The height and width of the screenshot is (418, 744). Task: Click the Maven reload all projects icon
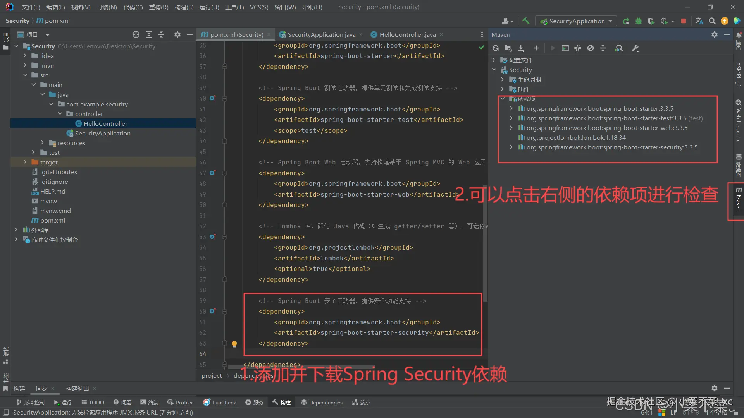(495, 48)
